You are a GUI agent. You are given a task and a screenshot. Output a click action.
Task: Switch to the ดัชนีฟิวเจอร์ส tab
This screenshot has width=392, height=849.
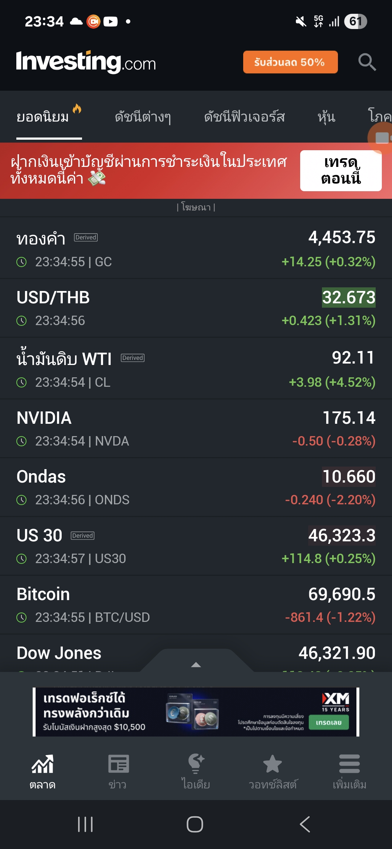coord(244,117)
